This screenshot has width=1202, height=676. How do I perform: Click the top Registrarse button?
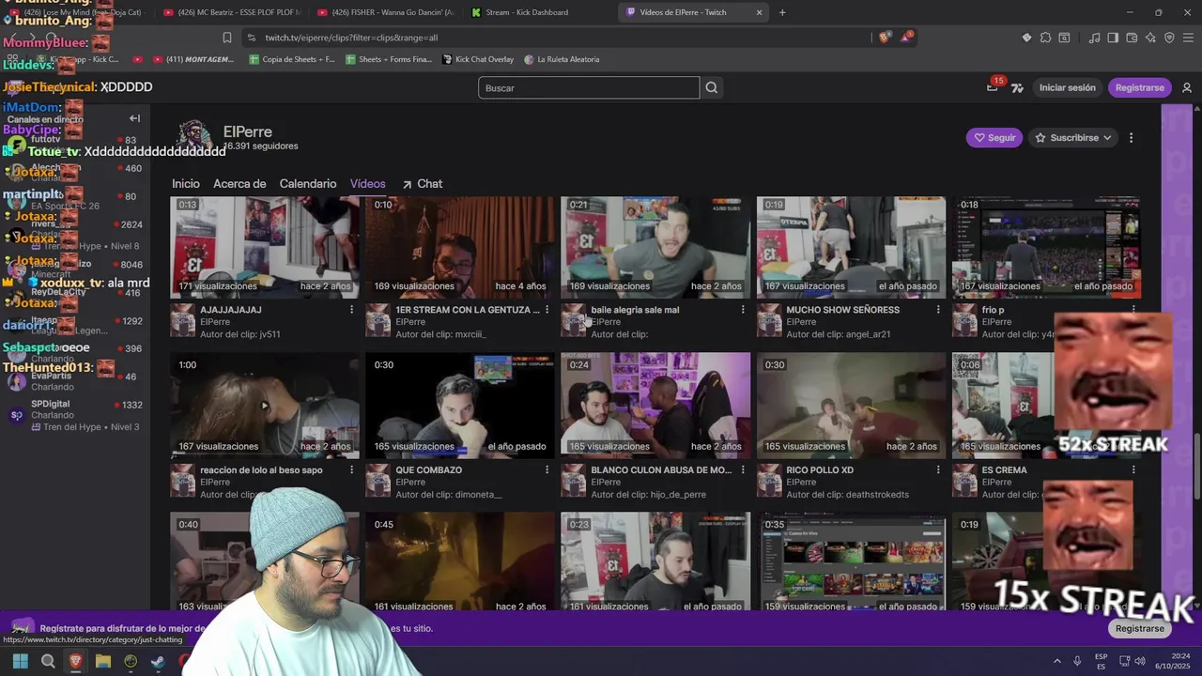(x=1139, y=87)
